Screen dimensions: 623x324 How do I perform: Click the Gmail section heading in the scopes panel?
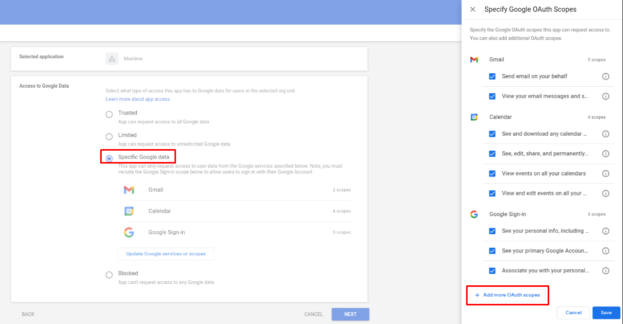pos(497,60)
